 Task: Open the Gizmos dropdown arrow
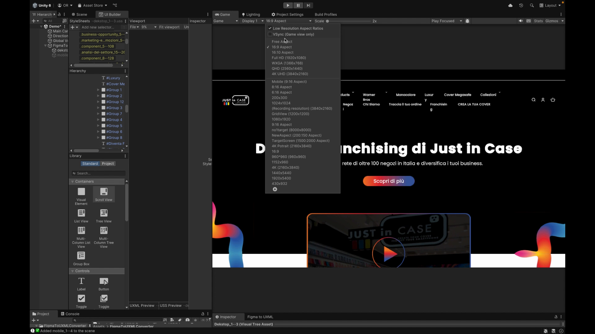click(562, 21)
